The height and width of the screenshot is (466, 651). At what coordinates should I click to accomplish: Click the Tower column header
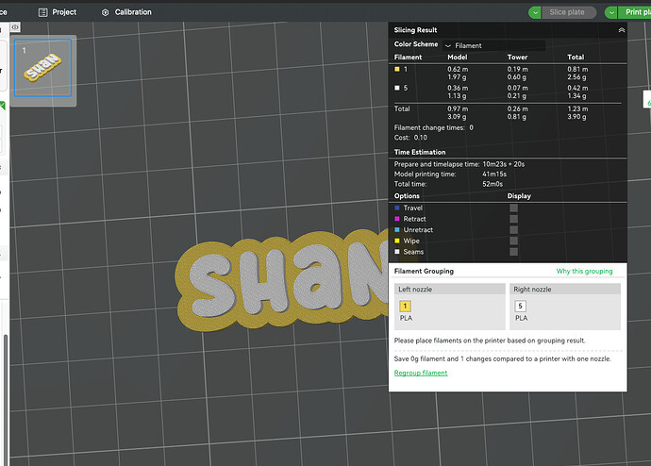coord(517,57)
